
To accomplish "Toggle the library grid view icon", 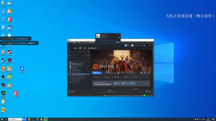I will point(89,52).
